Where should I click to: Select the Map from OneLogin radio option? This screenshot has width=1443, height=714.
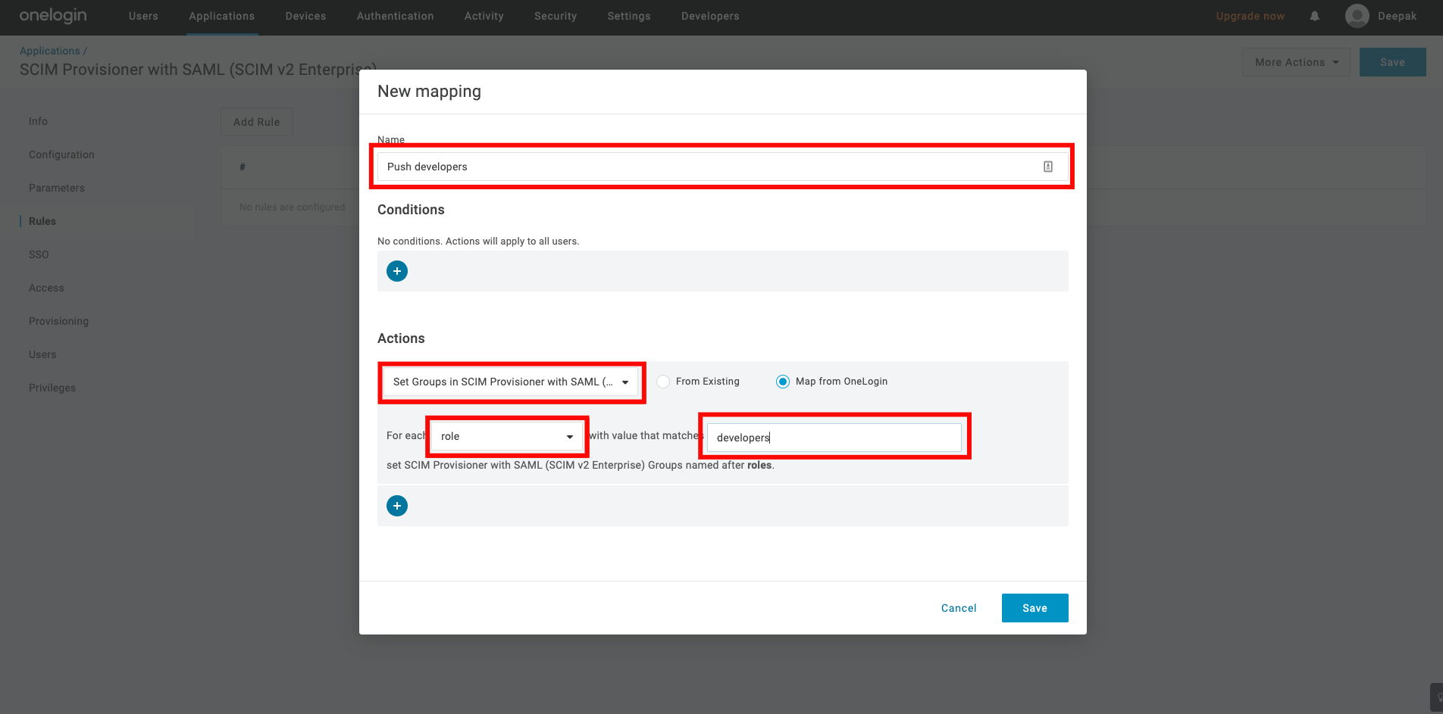coord(783,382)
